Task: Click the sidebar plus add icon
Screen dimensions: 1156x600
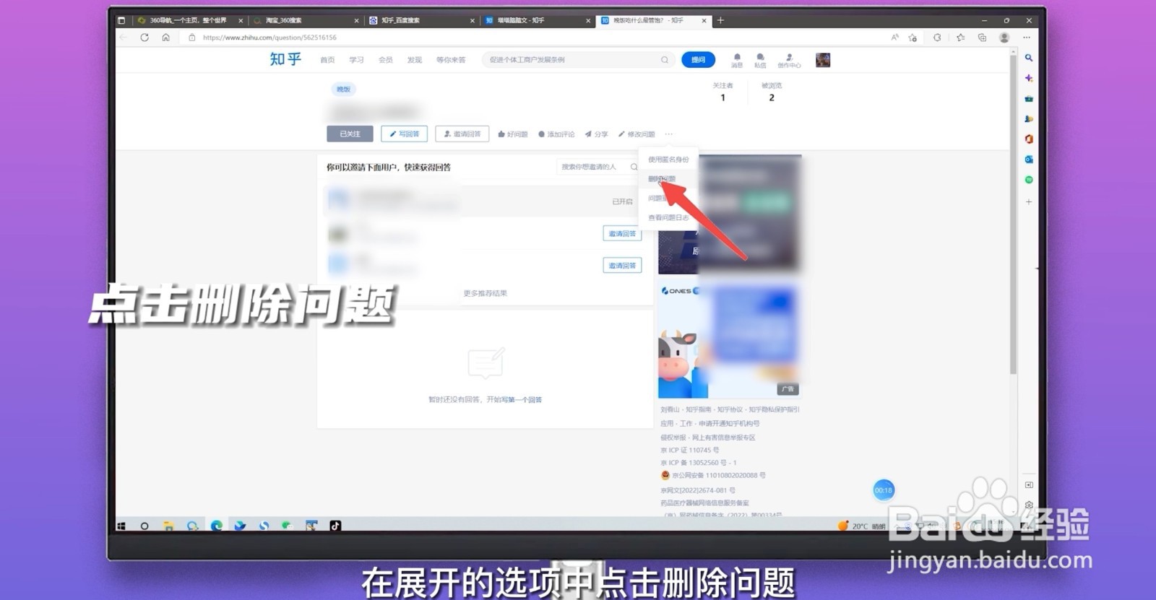Action: click(1029, 201)
